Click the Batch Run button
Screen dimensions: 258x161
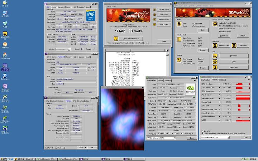click(243, 45)
